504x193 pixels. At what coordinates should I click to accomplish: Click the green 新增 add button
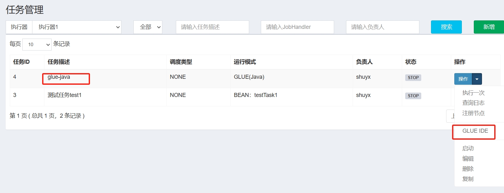tap(489, 27)
